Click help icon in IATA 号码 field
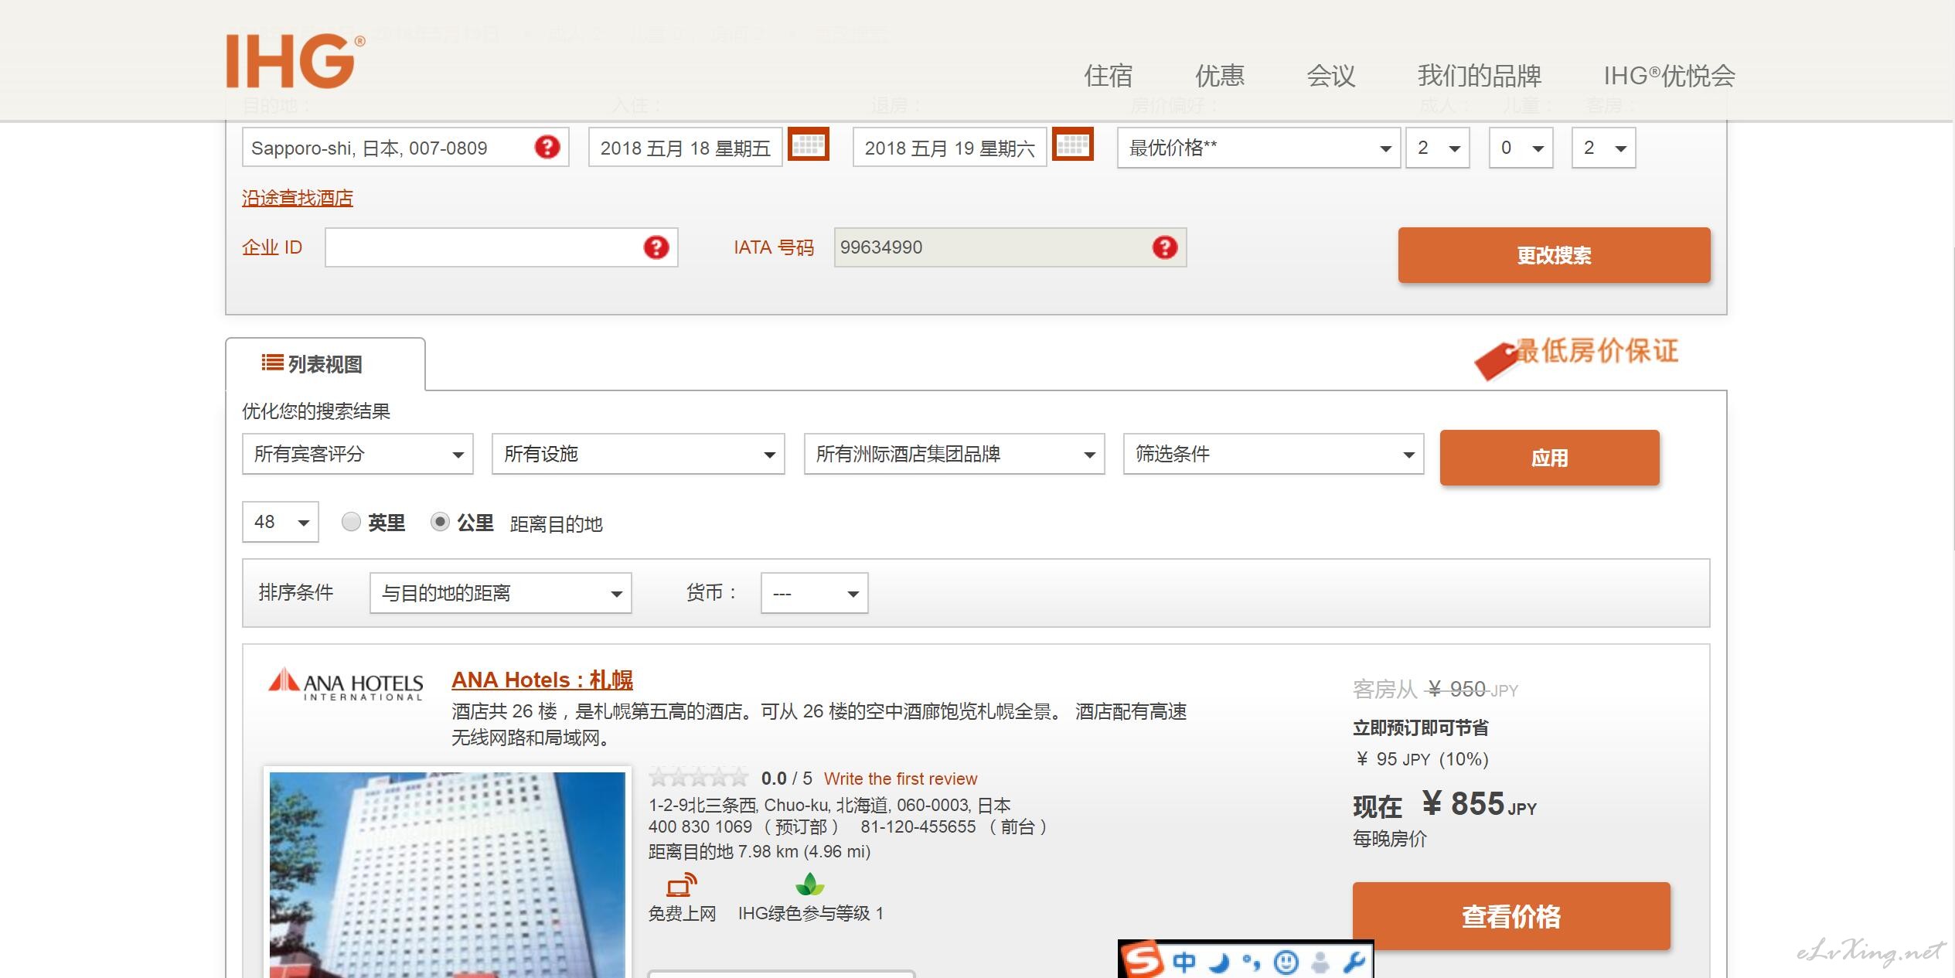The image size is (1955, 978). [x=1165, y=247]
